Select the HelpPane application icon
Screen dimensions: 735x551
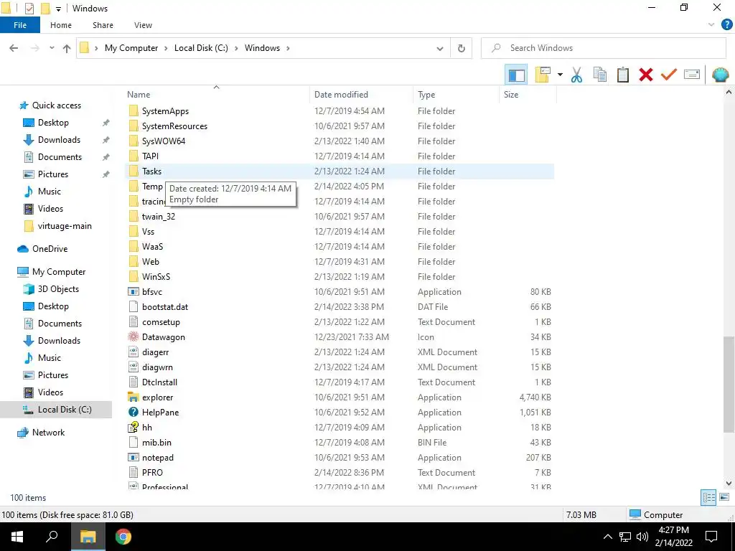click(x=134, y=413)
